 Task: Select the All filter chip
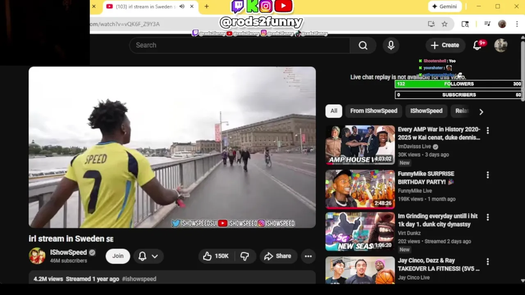point(334,111)
